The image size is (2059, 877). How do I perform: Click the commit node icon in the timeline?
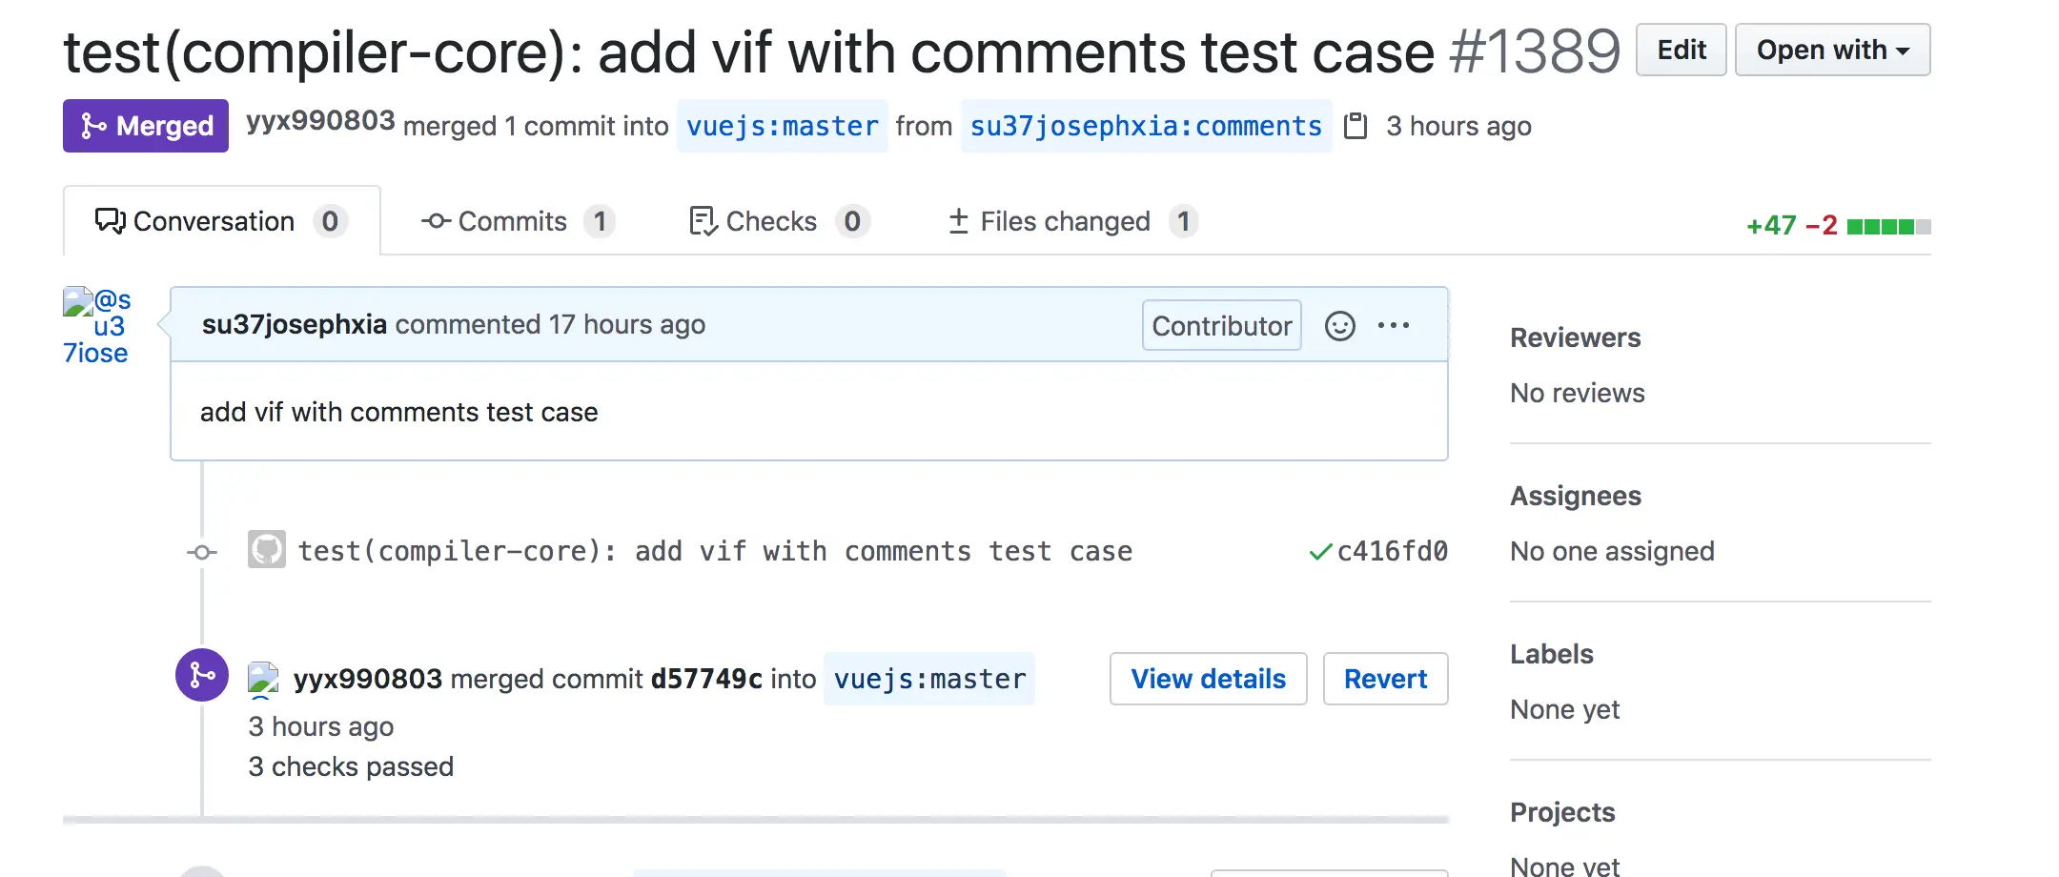click(x=202, y=552)
